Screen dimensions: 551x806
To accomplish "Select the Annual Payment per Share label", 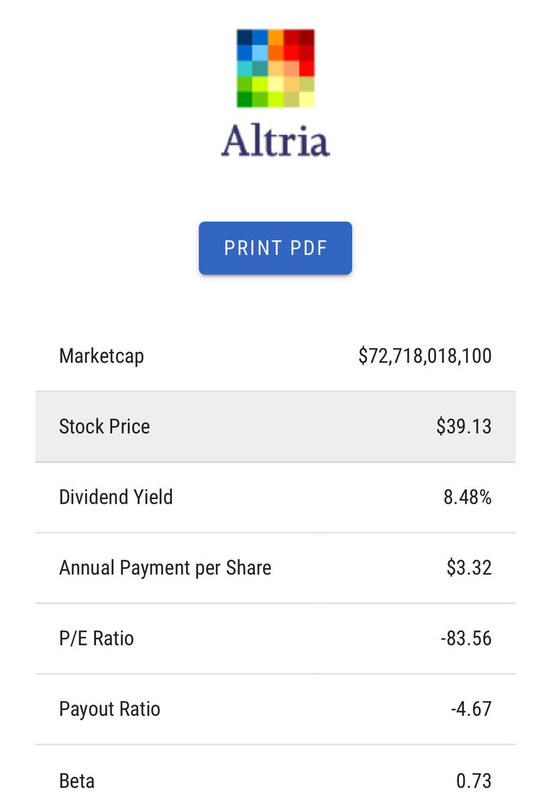I will (165, 568).
